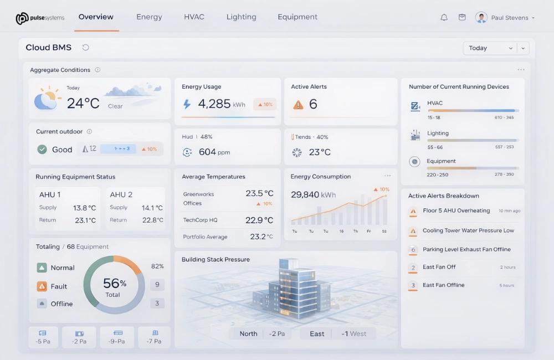Click the HVAC running devices progress bar
Viewport: 554px width, 360px height.
[473, 111]
